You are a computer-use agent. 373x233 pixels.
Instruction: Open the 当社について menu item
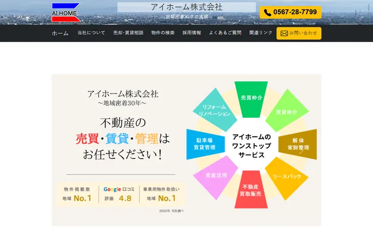pos(91,33)
